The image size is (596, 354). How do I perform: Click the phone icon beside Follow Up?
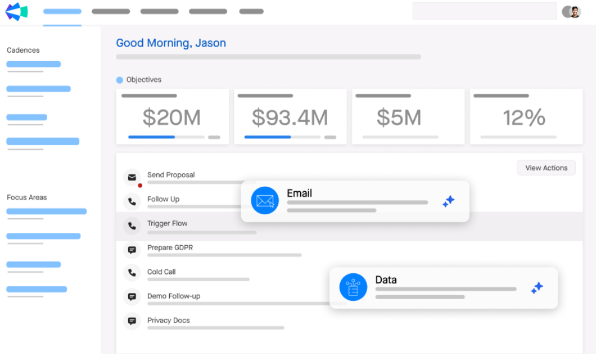(x=132, y=201)
